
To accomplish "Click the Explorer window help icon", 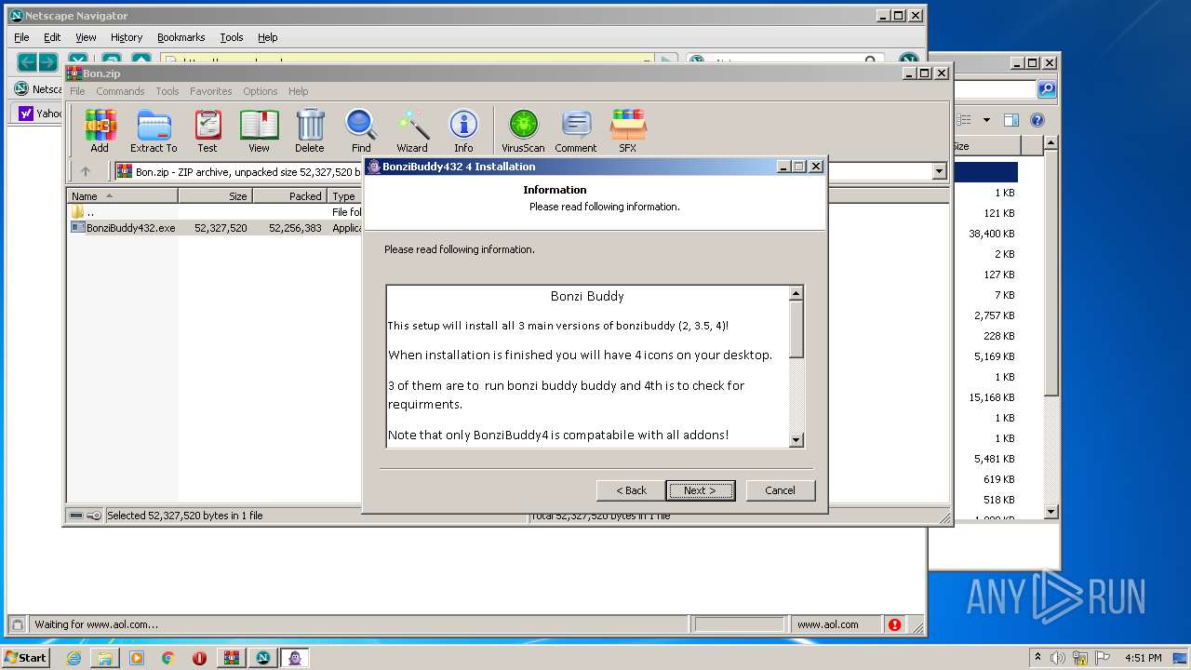I will click(x=1037, y=120).
